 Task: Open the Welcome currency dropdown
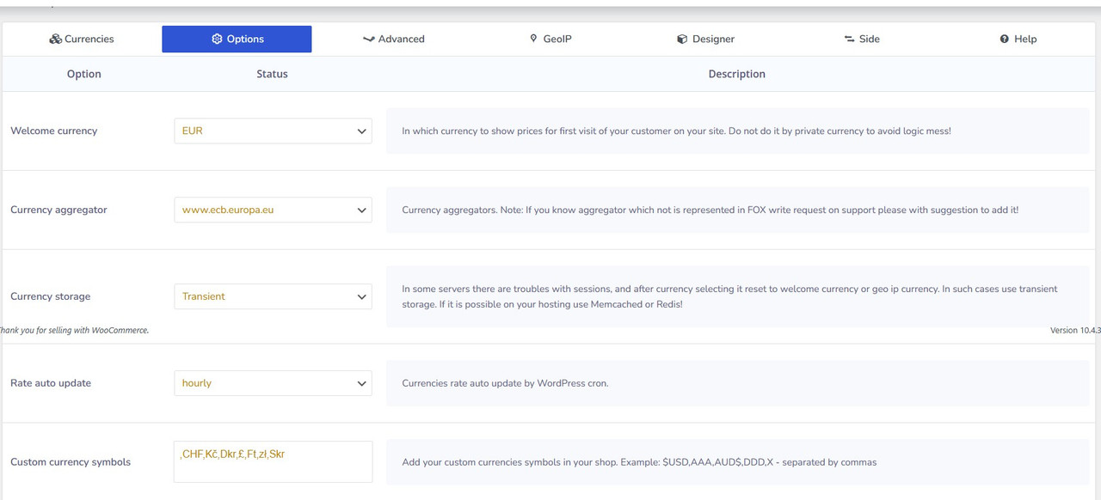[x=273, y=131]
